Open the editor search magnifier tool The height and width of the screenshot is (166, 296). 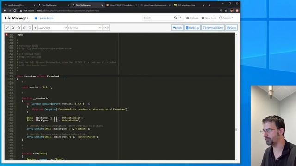pos(13,28)
